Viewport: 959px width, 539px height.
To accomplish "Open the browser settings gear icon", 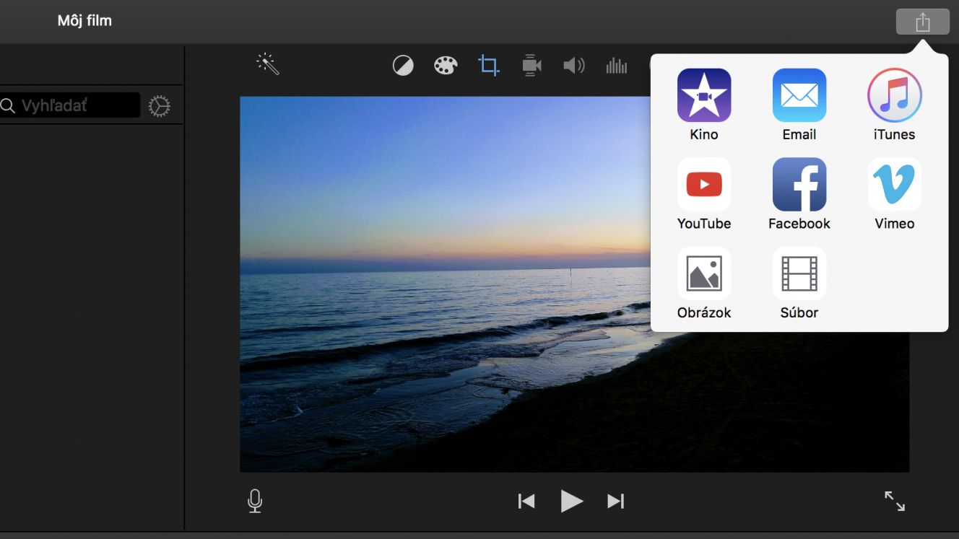I will 160,106.
